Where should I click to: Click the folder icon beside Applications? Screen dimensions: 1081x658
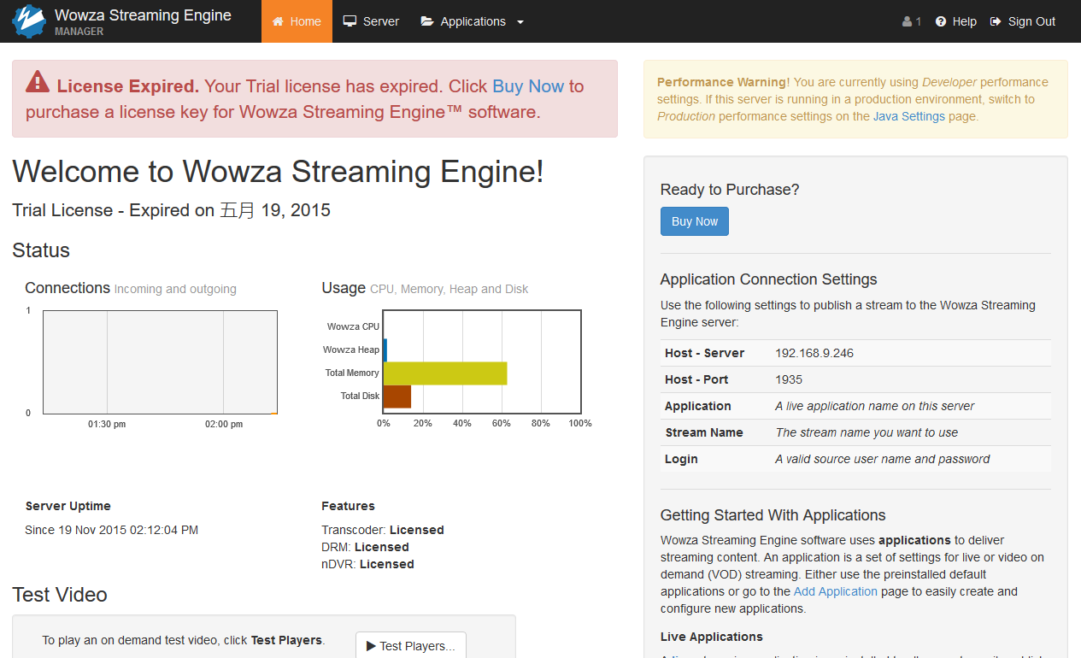coord(427,21)
